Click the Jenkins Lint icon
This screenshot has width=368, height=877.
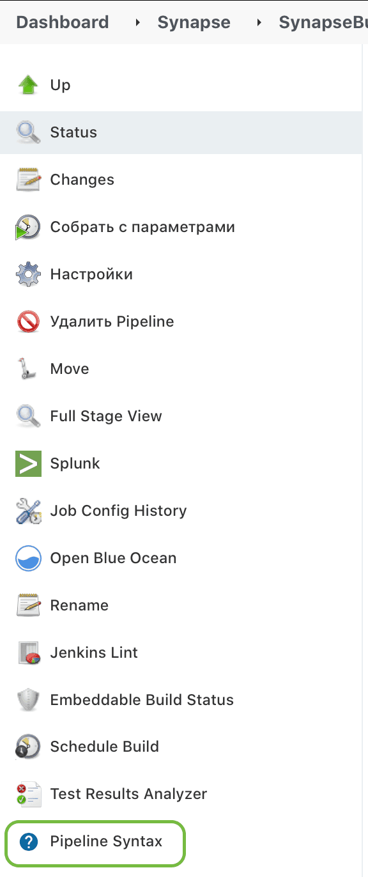[x=28, y=653]
